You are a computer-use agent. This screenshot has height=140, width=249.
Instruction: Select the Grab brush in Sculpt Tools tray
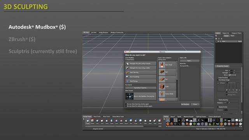[x=97, y=121]
